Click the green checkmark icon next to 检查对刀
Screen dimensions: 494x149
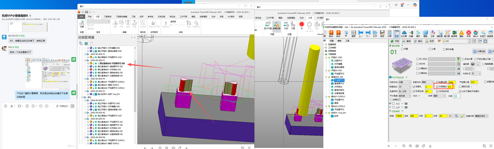463,116
